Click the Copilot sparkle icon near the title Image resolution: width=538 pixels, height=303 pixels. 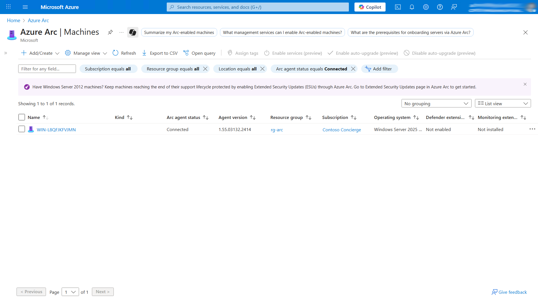click(x=133, y=32)
